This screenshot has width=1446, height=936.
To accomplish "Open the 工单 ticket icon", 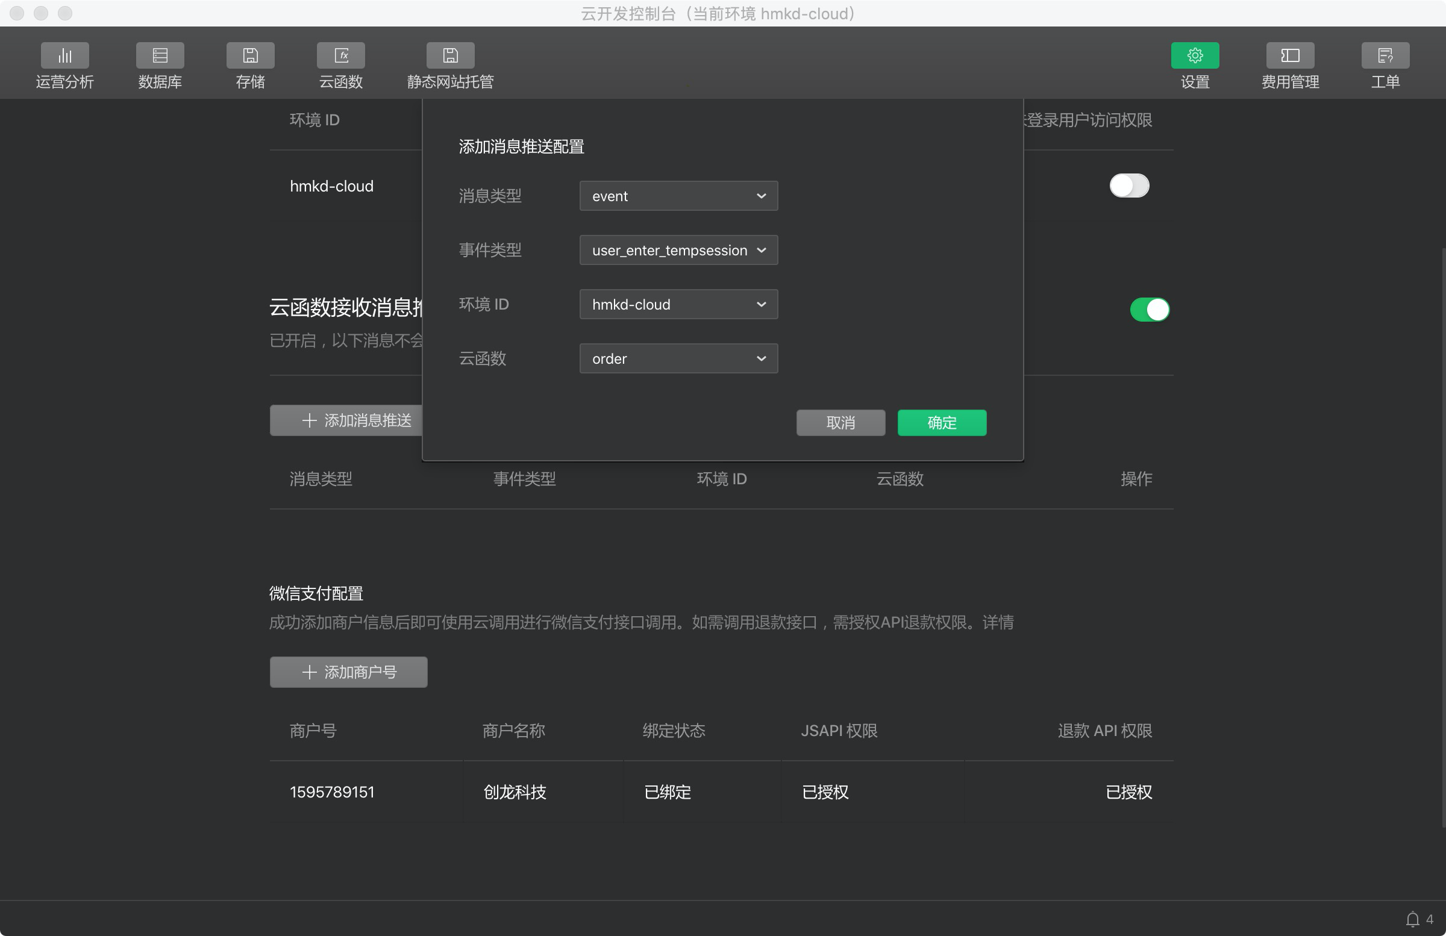I will pyautogui.click(x=1385, y=56).
